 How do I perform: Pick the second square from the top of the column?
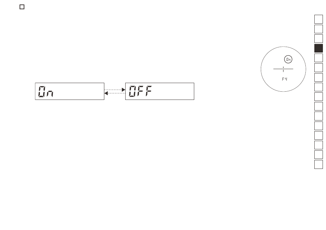click(318, 29)
